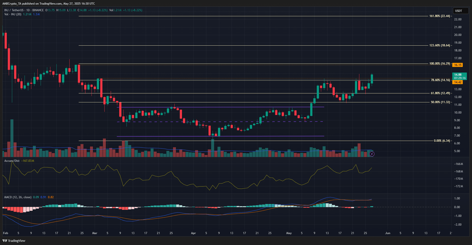This screenshot has height=245, width=472.
Task: Select the Vol · INJ (20) indicator legend
Action: (13, 14)
